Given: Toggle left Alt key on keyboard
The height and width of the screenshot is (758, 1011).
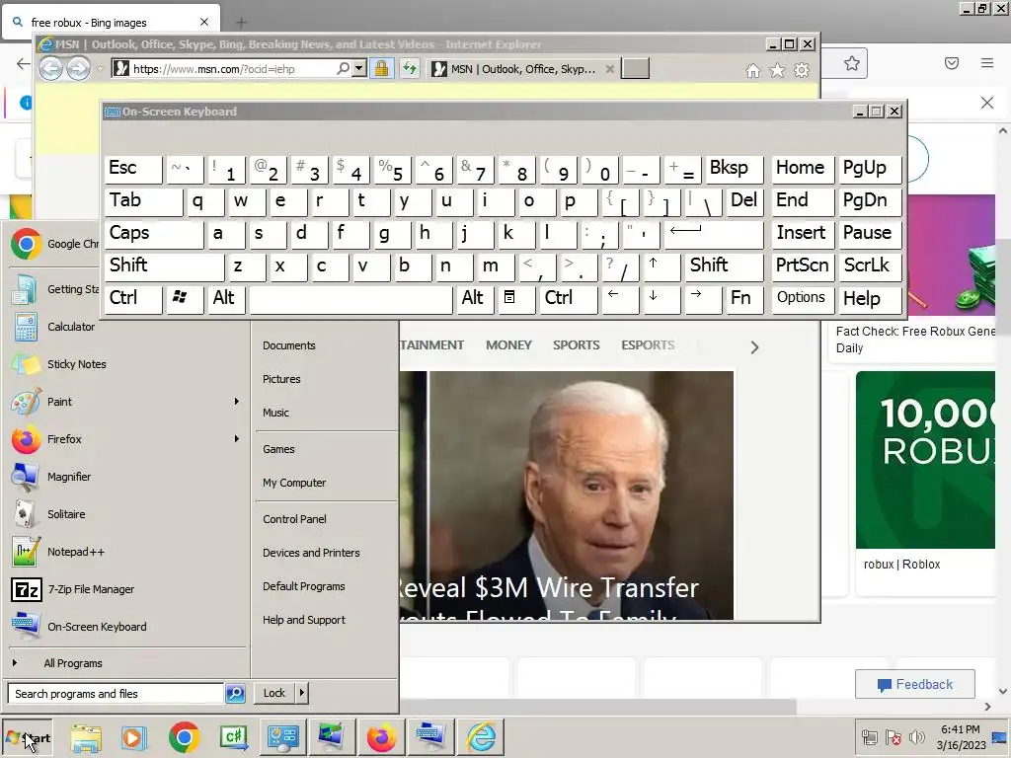Looking at the screenshot, I should click(x=225, y=298).
